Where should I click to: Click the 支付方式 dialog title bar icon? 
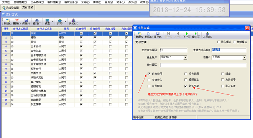[135, 28]
